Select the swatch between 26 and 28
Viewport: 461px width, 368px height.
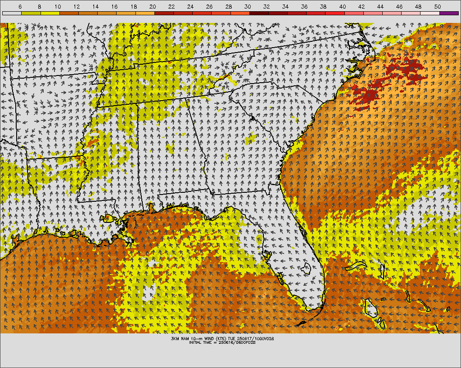pos(221,13)
